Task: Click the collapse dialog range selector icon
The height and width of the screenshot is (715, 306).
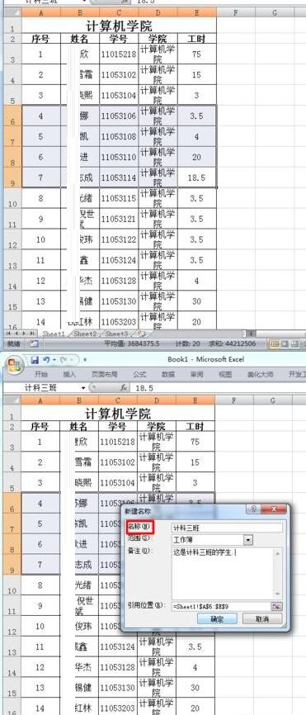Action: tap(277, 606)
